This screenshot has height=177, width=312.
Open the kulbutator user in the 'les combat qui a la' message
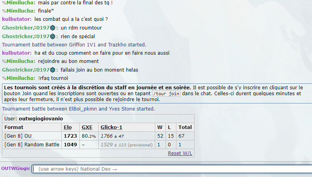pos(17,19)
